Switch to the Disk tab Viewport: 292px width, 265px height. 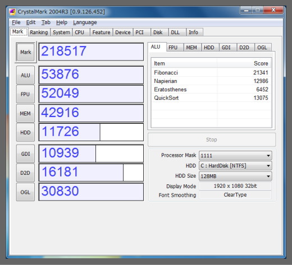159,32
